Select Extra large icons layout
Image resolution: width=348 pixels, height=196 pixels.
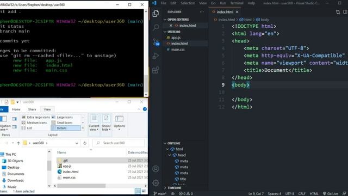point(36,117)
